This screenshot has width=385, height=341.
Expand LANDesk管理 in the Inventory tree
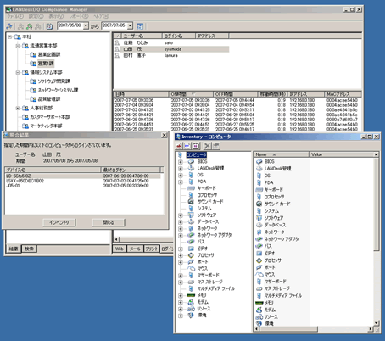coord(181,169)
